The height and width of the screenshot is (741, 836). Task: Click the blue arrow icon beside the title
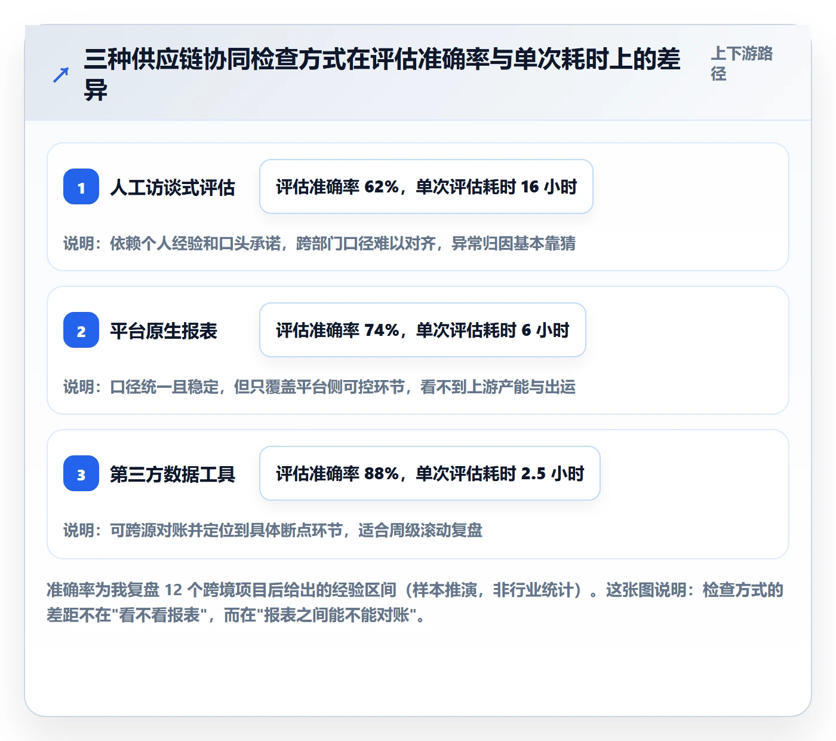pyautogui.click(x=61, y=75)
